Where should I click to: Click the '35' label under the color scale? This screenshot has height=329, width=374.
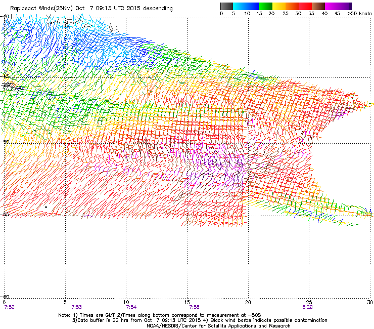(311, 14)
